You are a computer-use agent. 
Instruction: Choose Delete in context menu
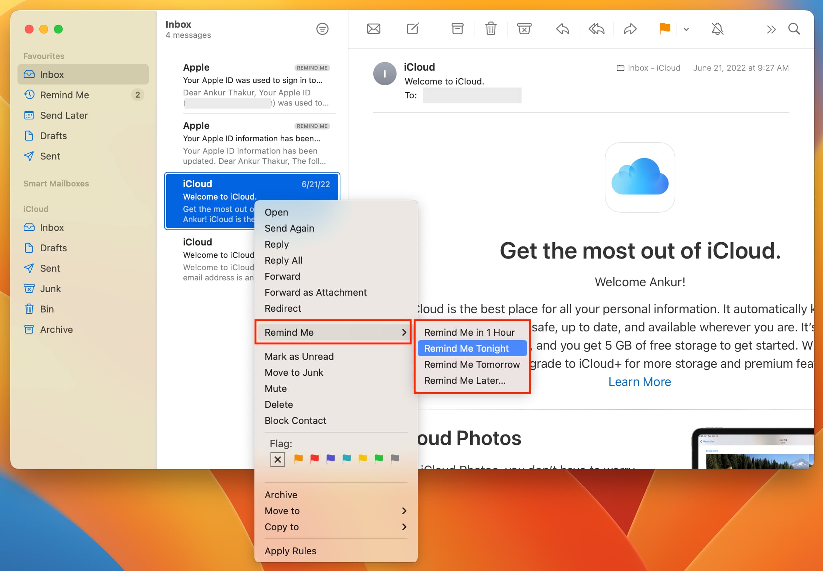(x=336, y=404)
